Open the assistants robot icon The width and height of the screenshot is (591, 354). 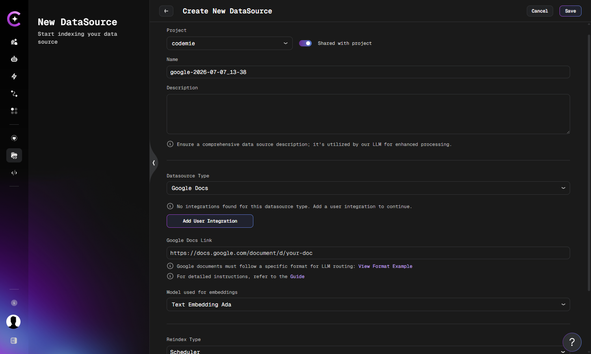14,59
